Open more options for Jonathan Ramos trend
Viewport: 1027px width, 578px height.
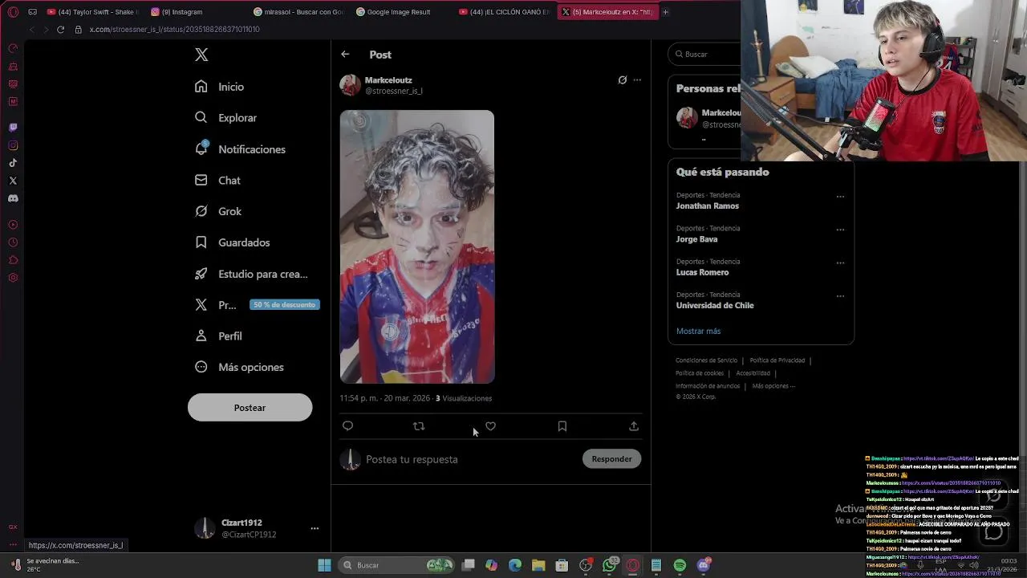(x=840, y=197)
